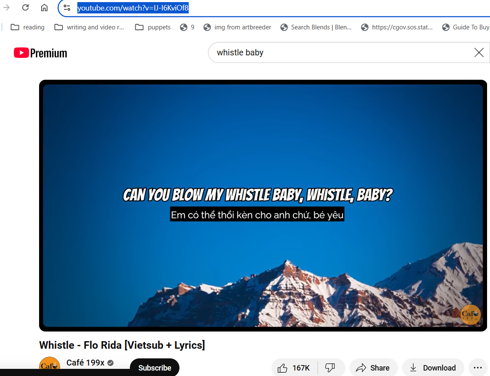
Task: Open site information icon in address bar
Action: point(67,8)
